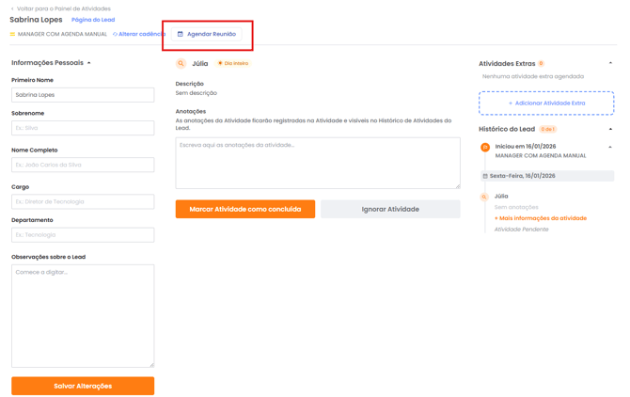The width and height of the screenshot is (630, 397).
Task: Click the calendar icon beside Sexta-Feira date
Action: pyautogui.click(x=485, y=176)
